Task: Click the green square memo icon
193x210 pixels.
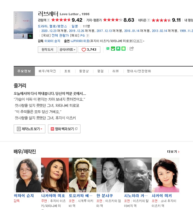Action: click(124, 49)
